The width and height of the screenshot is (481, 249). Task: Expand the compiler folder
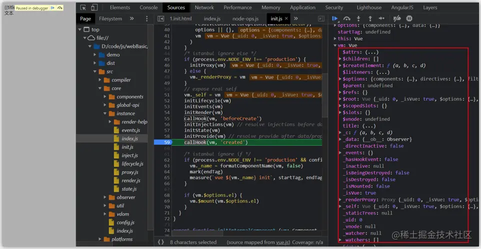pyautogui.click(x=99, y=80)
